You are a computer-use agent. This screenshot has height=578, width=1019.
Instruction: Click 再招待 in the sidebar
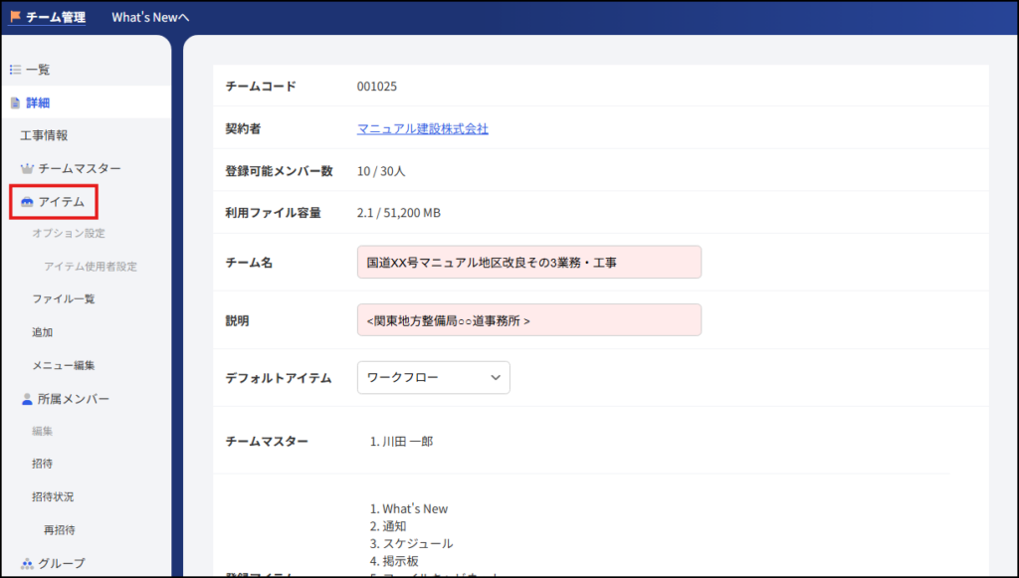[59, 530]
